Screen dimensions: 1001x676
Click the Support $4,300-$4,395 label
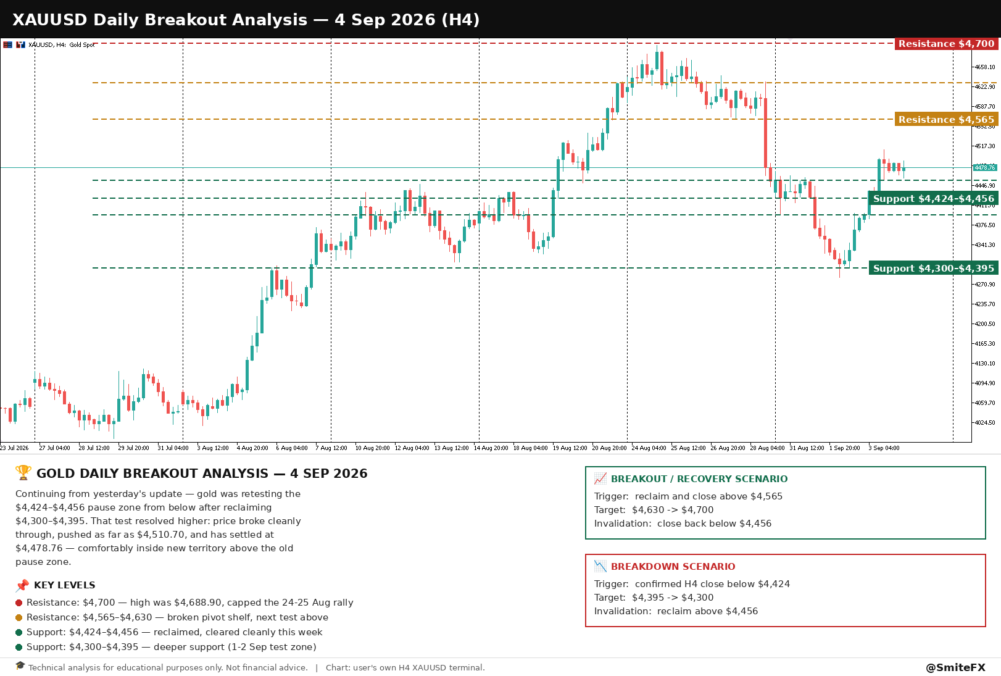[x=933, y=268]
